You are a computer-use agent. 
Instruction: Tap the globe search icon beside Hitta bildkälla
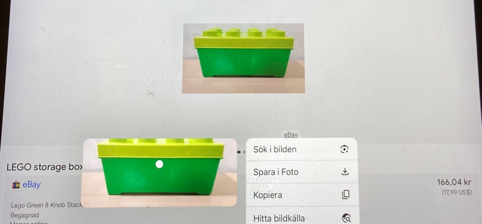point(346,218)
